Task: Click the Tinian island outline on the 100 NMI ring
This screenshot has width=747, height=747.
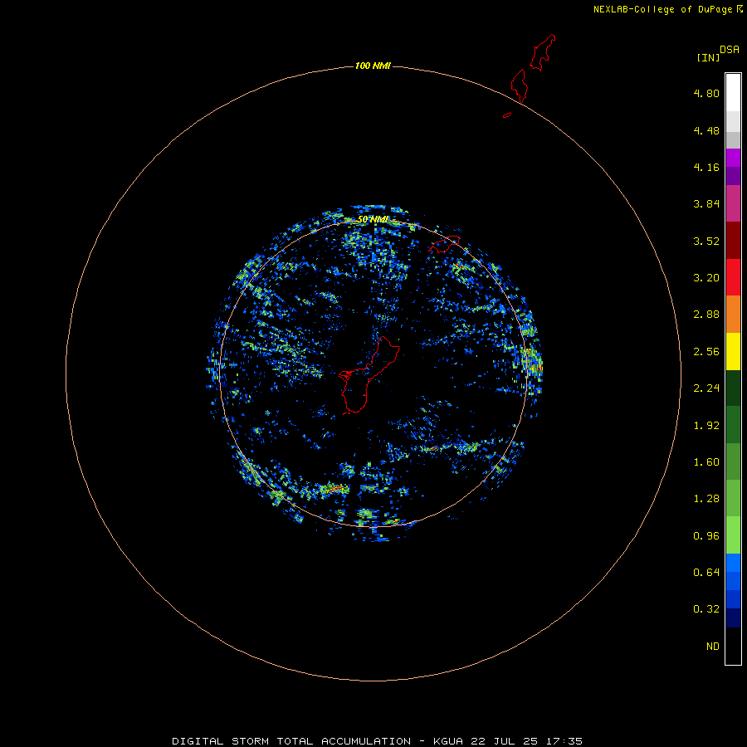Action: (x=520, y=85)
